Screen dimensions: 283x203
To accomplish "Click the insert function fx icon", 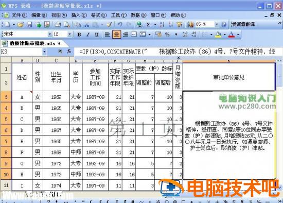I will [69, 52].
